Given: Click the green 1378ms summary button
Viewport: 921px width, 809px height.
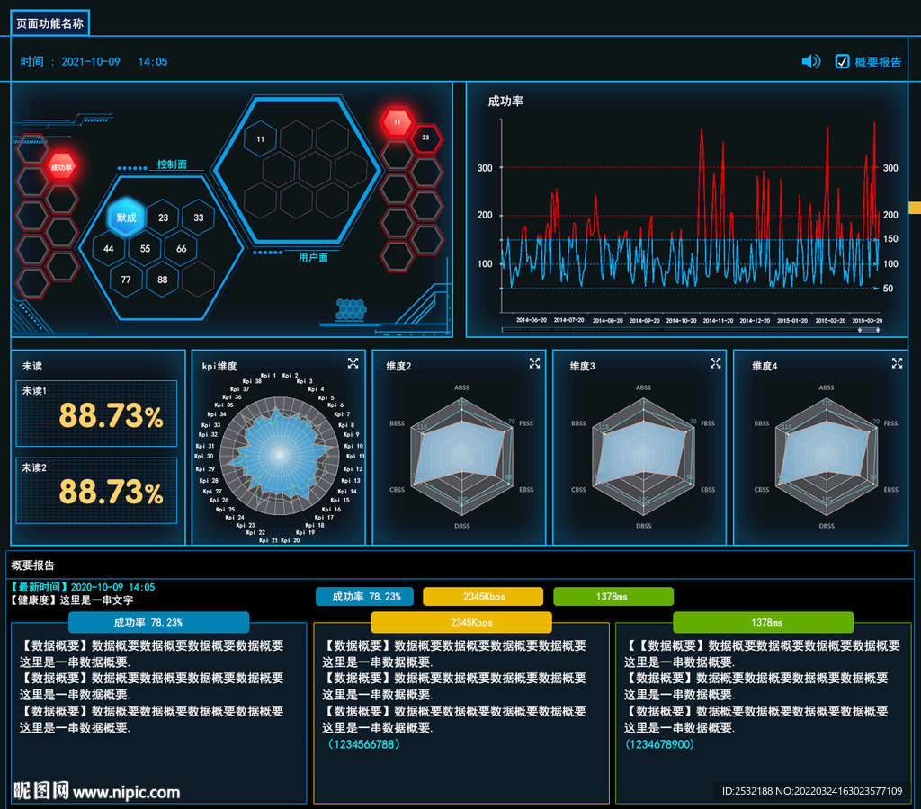Looking at the screenshot, I should pos(613,597).
